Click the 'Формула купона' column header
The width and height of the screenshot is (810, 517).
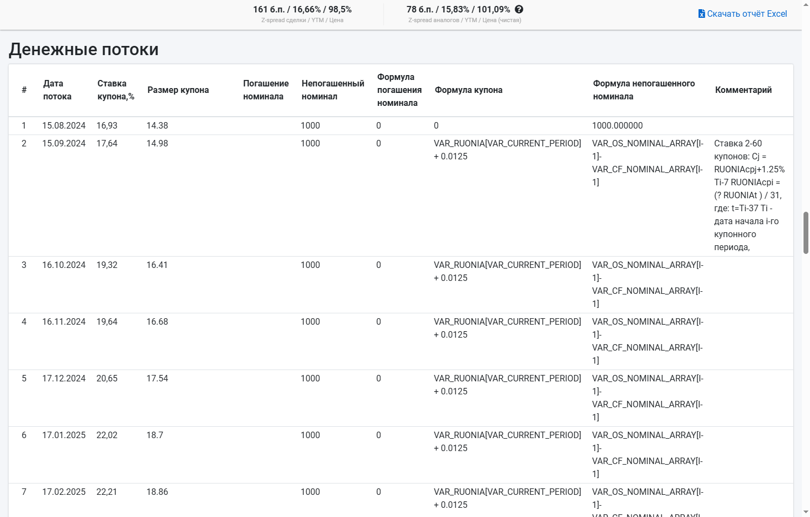pos(468,90)
